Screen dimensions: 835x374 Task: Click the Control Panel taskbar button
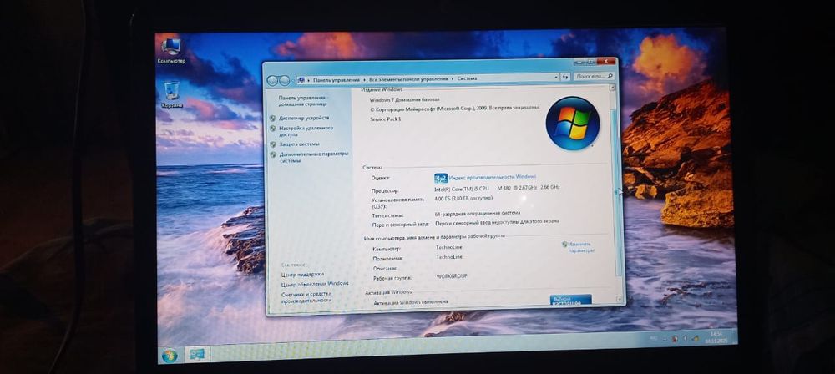[196, 354]
